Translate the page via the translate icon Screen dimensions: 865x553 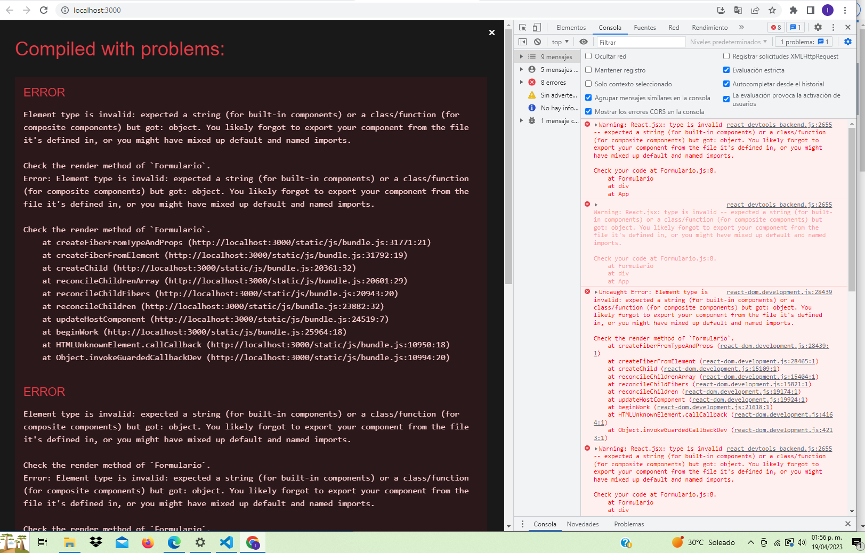pyautogui.click(x=738, y=10)
